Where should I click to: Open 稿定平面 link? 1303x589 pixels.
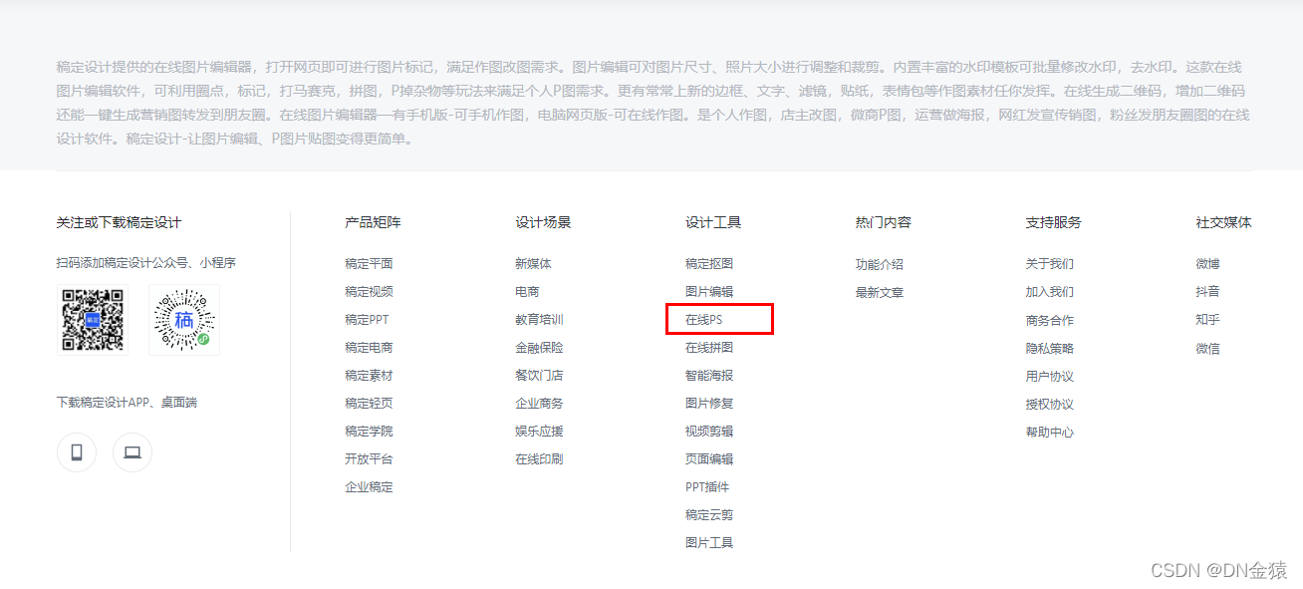click(369, 264)
